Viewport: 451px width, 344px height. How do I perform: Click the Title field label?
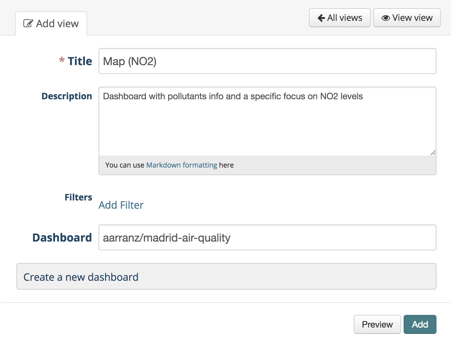(80, 61)
